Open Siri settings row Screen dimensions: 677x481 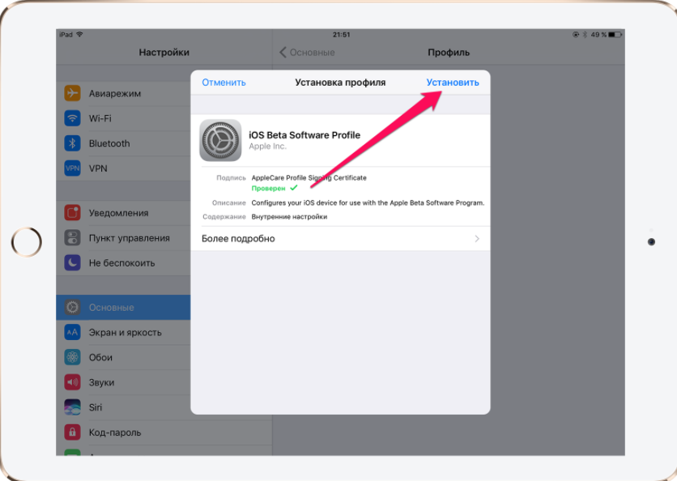click(x=123, y=407)
